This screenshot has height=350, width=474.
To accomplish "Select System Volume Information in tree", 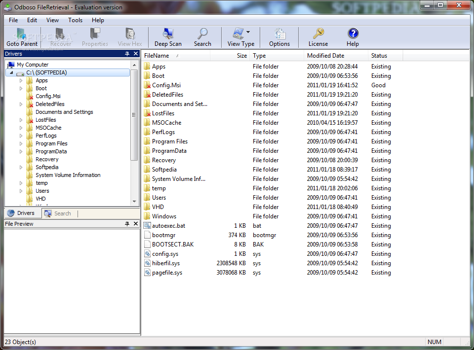I will 68,175.
